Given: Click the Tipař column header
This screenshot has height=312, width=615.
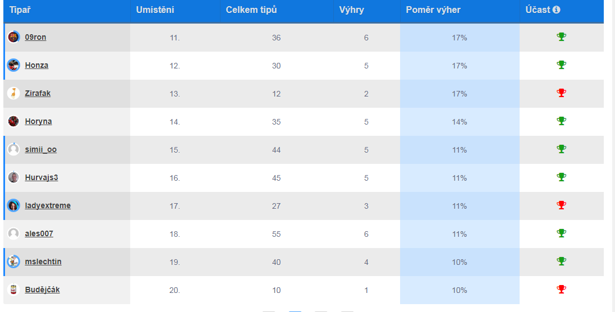Looking at the screenshot, I should (x=20, y=10).
